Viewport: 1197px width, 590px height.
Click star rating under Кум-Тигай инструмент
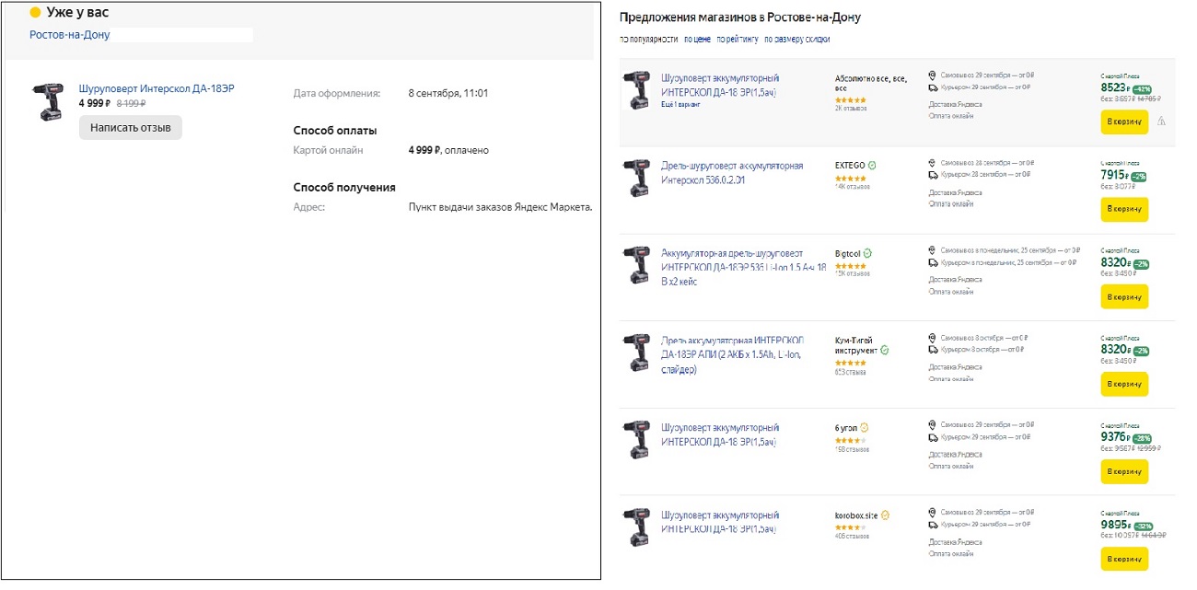tap(850, 363)
